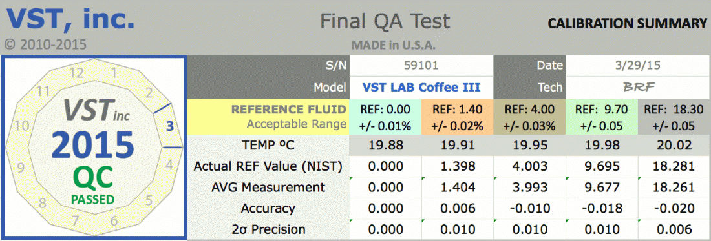Click the REFERENCE FLUID yellow header
The height and width of the screenshot is (241, 711).
click(268, 117)
